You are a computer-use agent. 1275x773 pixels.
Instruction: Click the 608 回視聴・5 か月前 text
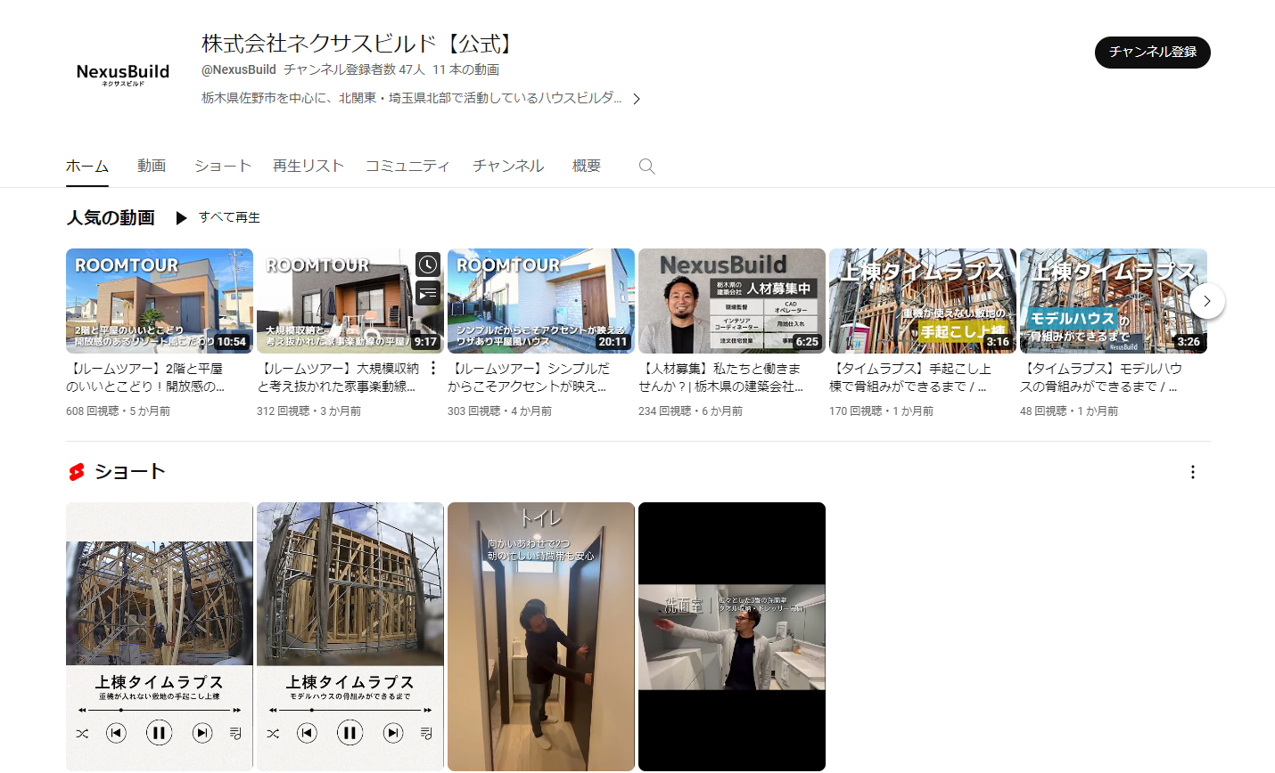coord(118,411)
